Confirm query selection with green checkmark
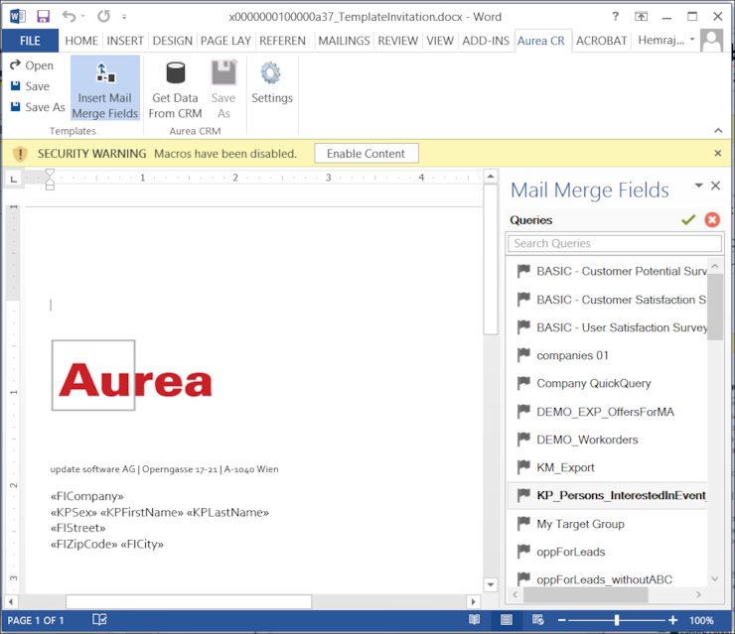The image size is (735, 634). (688, 219)
